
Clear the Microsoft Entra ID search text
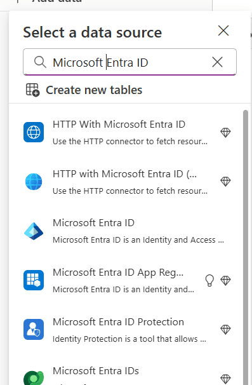tap(217, 62)
